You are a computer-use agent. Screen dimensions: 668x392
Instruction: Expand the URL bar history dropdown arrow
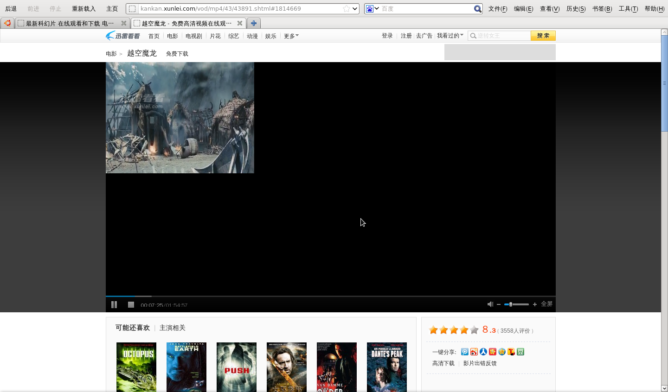(x=355, y=9)
